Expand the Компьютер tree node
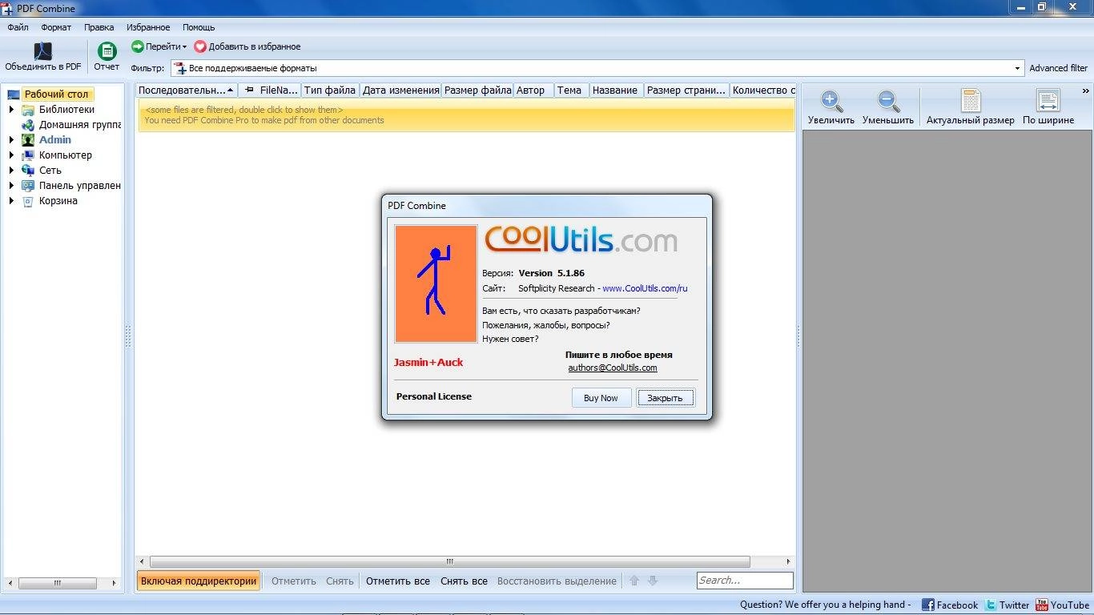The height and width of the screenshot is (615, 1094). (x=11, y=155)
